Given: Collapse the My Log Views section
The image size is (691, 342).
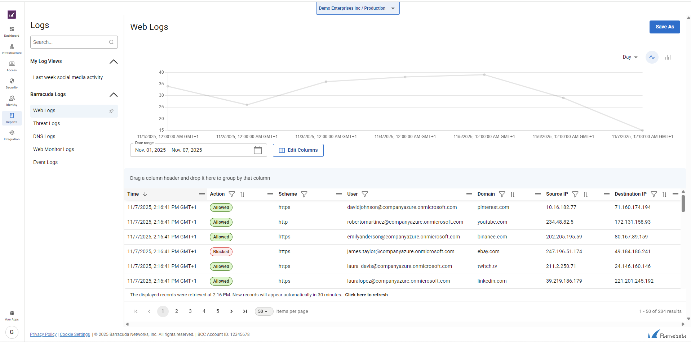Looking at the screenshot, I should pyautogui.click(x=113, y=61).
